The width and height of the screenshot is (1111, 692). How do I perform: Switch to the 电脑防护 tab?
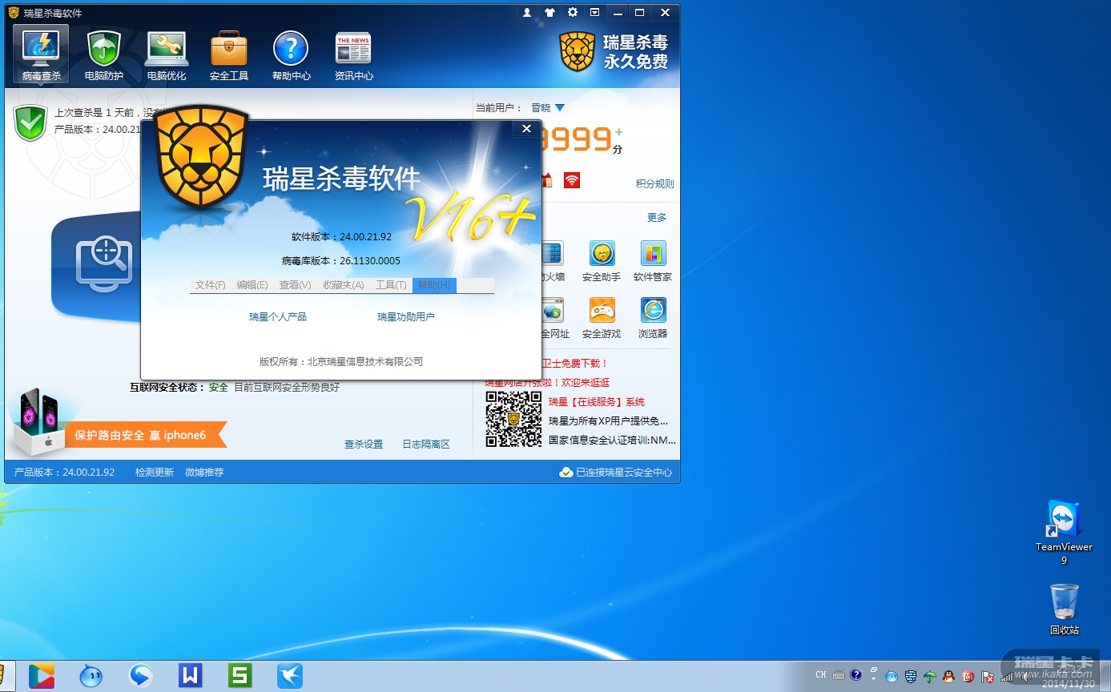[104, 54]
